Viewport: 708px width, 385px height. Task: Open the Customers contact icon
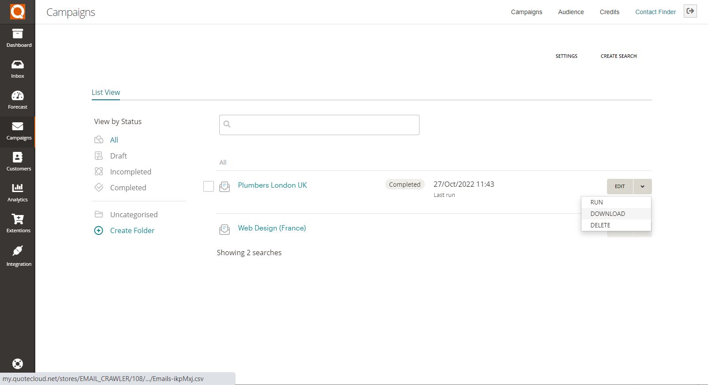18,157
